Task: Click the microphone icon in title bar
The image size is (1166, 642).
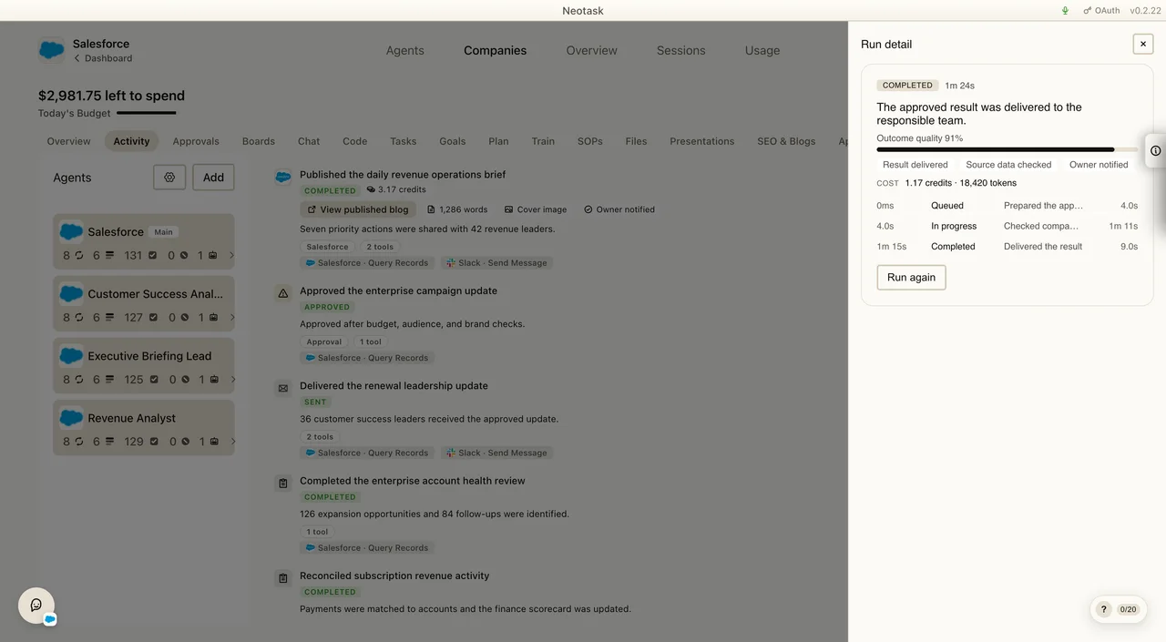Action: pyautogui.click(x=1065, y=11)
